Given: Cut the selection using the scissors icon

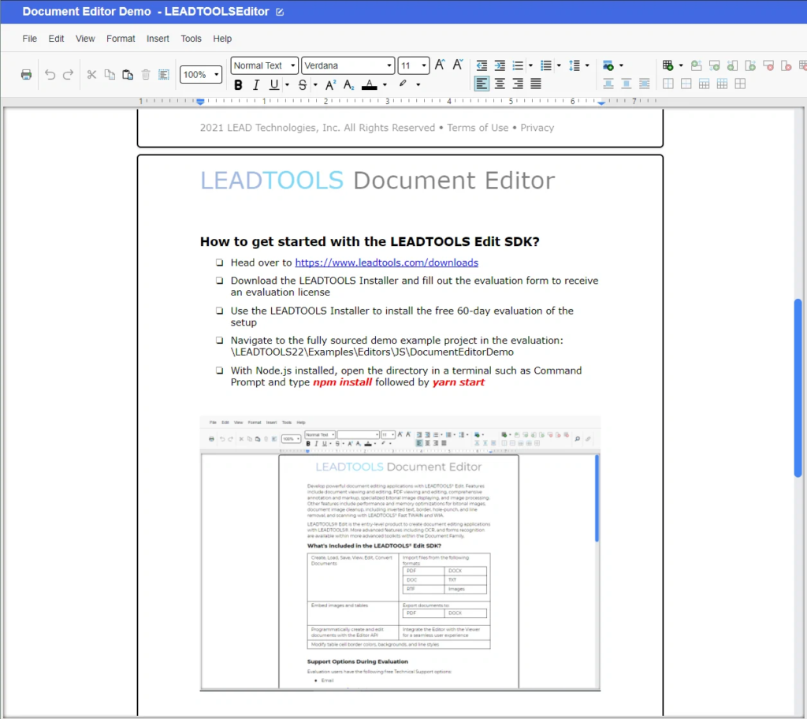Looking at the screenshot, I should (x=92, y=74).
